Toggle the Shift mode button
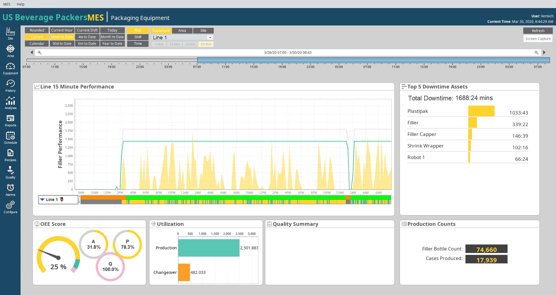 (x=138, y=37)
